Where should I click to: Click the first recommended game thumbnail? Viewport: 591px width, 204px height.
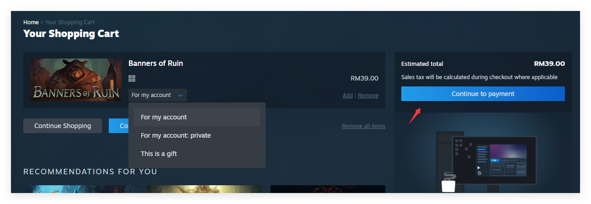pos(80,189)
